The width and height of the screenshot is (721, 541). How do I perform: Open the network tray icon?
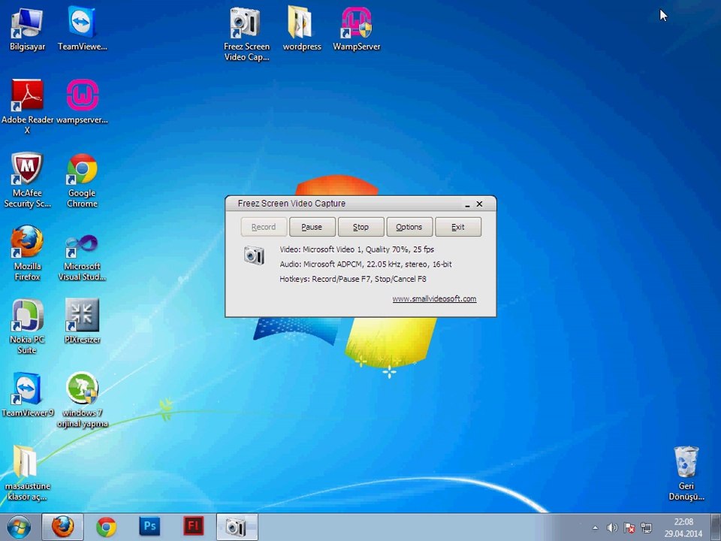pos(647,527)
